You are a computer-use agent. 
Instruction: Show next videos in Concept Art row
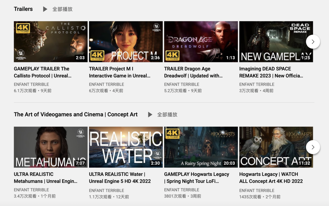pyautogui.click(x=313, y=147)
